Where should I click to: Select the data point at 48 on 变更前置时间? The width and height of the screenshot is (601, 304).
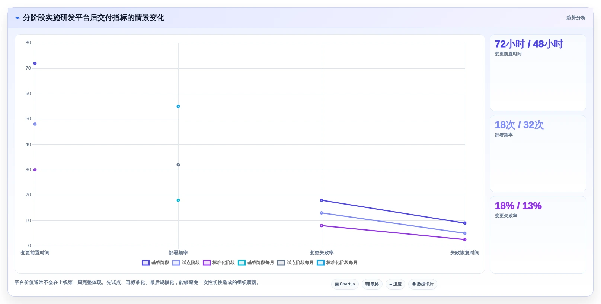[35, 124]
